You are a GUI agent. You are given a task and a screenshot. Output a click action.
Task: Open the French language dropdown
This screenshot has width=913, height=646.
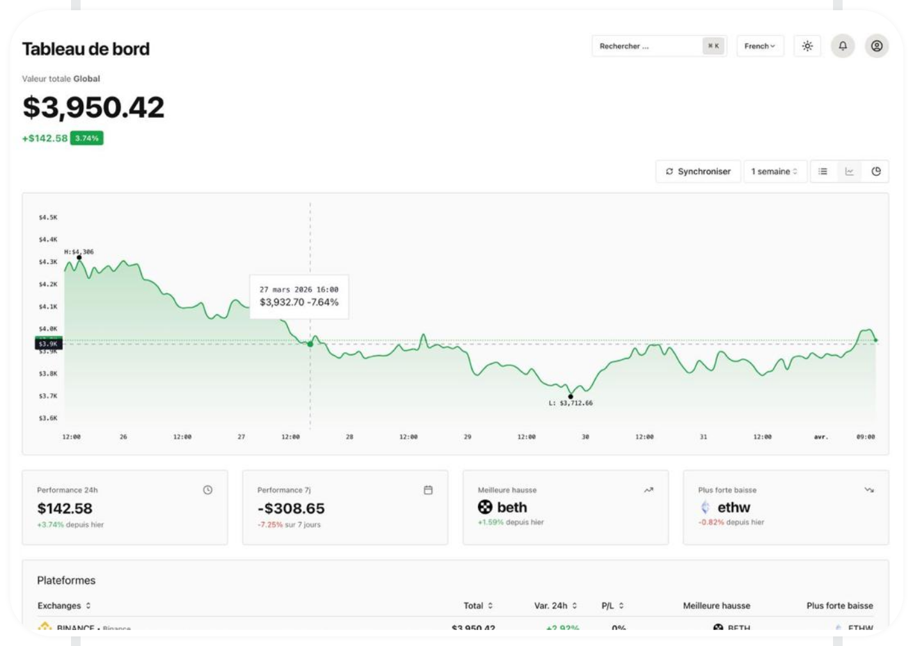[760, 46]
